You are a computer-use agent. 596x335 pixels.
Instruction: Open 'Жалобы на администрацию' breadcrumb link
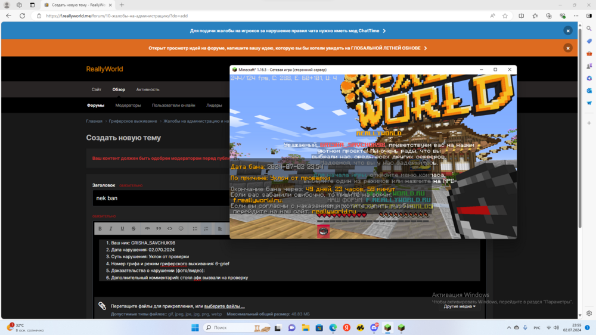coord(196,121)
